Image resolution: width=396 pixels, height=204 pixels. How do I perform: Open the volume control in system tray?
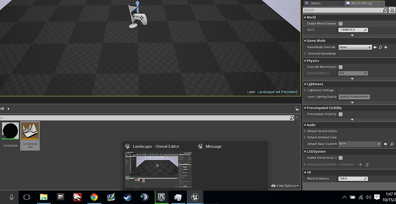(x=368, y=197)
